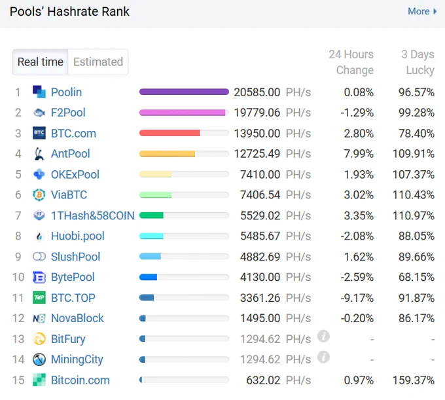Click the 12725.49 PH/s value

(x=272, y=154)
